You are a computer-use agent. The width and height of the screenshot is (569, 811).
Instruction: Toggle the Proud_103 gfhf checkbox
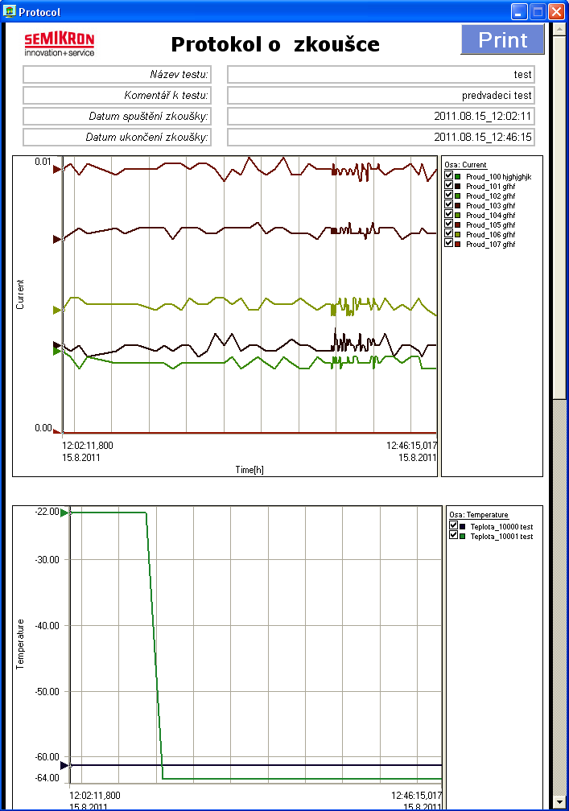[449, 205]
